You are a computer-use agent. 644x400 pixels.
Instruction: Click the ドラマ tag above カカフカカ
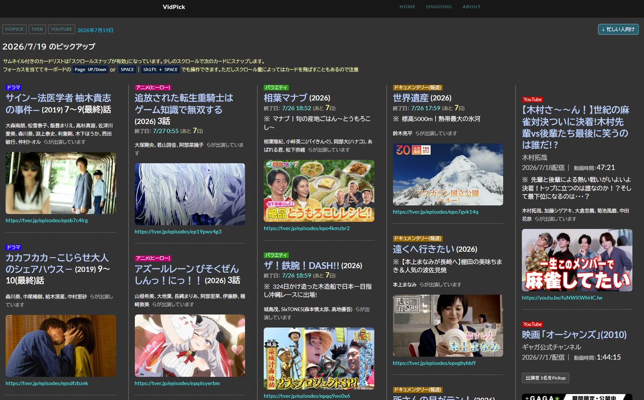pos(13,247)
